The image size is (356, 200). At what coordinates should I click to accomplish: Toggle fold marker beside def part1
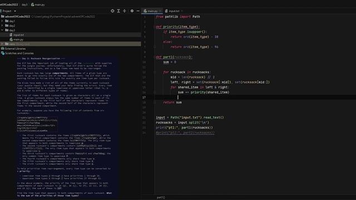[155, 57]
